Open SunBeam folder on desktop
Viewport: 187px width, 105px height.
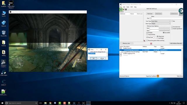click(x=4, y=4)
